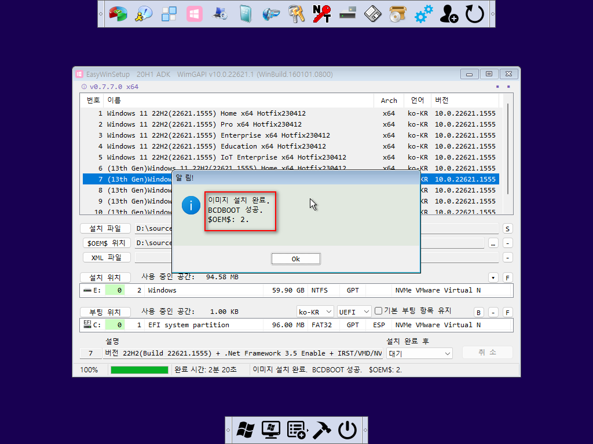Select row 3 Windows 11 Enterprise x64
Viewport: 593px width, 444px height.
[x=291, y=135]
